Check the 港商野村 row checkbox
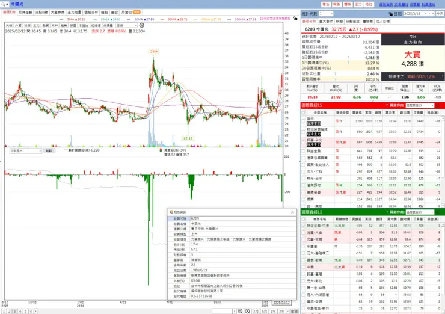Image resolution: width=445 pixels, height=314 pixels. [304, 185]
